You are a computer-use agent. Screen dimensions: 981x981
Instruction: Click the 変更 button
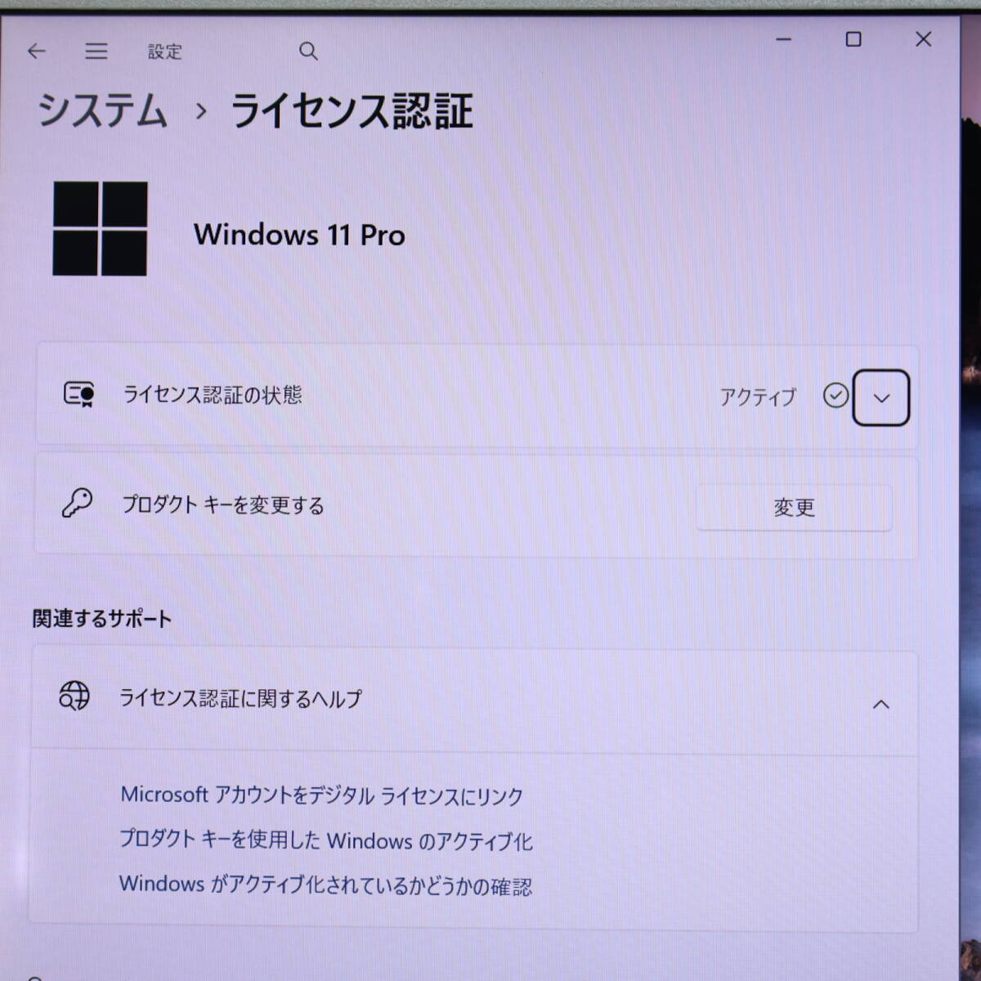(794, 508)
